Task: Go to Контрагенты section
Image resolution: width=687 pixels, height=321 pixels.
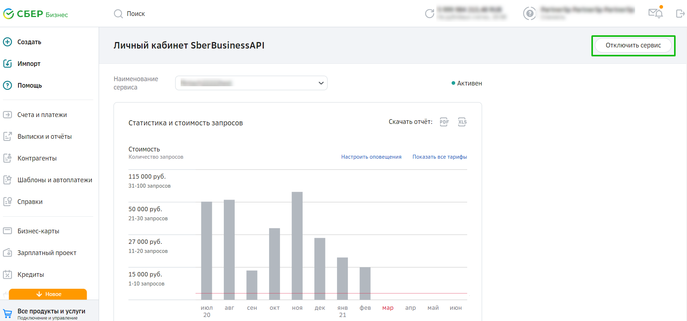Action: pyautogui.click(x=37, y=158)
